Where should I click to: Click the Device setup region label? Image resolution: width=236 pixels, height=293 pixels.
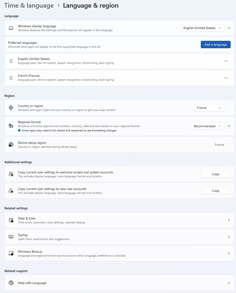[32, 143]
